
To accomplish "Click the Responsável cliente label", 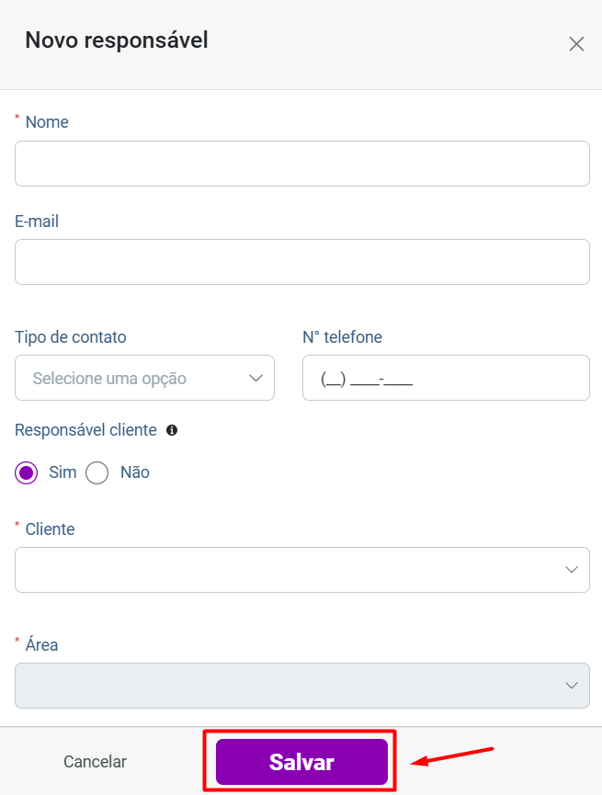I will tap(85, 430).
